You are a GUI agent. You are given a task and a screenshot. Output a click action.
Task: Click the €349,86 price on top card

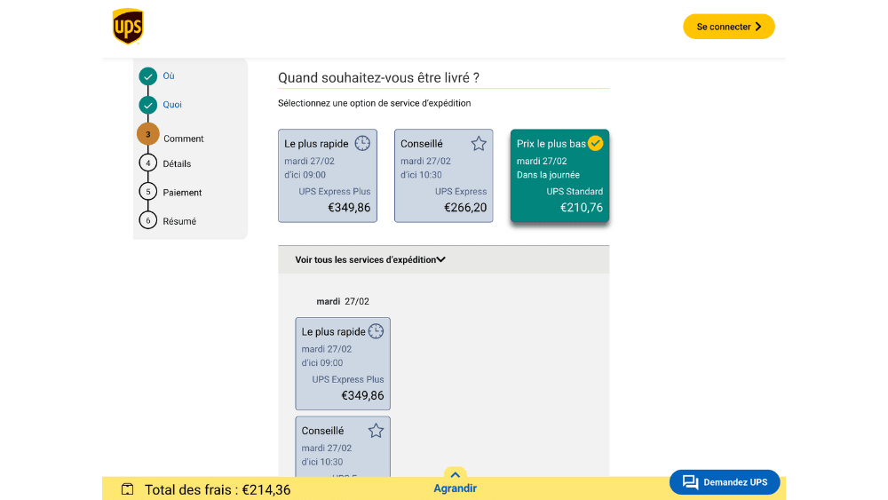349,208
